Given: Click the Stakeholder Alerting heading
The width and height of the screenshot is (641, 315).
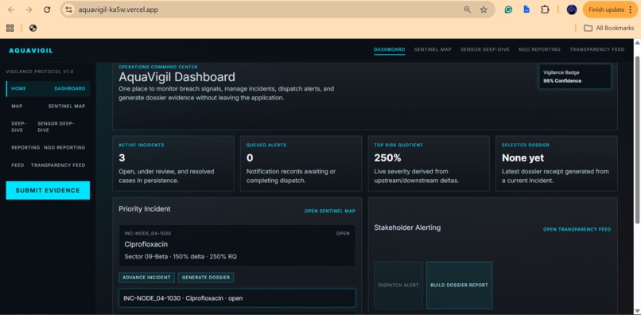Looking at the screenshot, I should (x=407, y=227).
